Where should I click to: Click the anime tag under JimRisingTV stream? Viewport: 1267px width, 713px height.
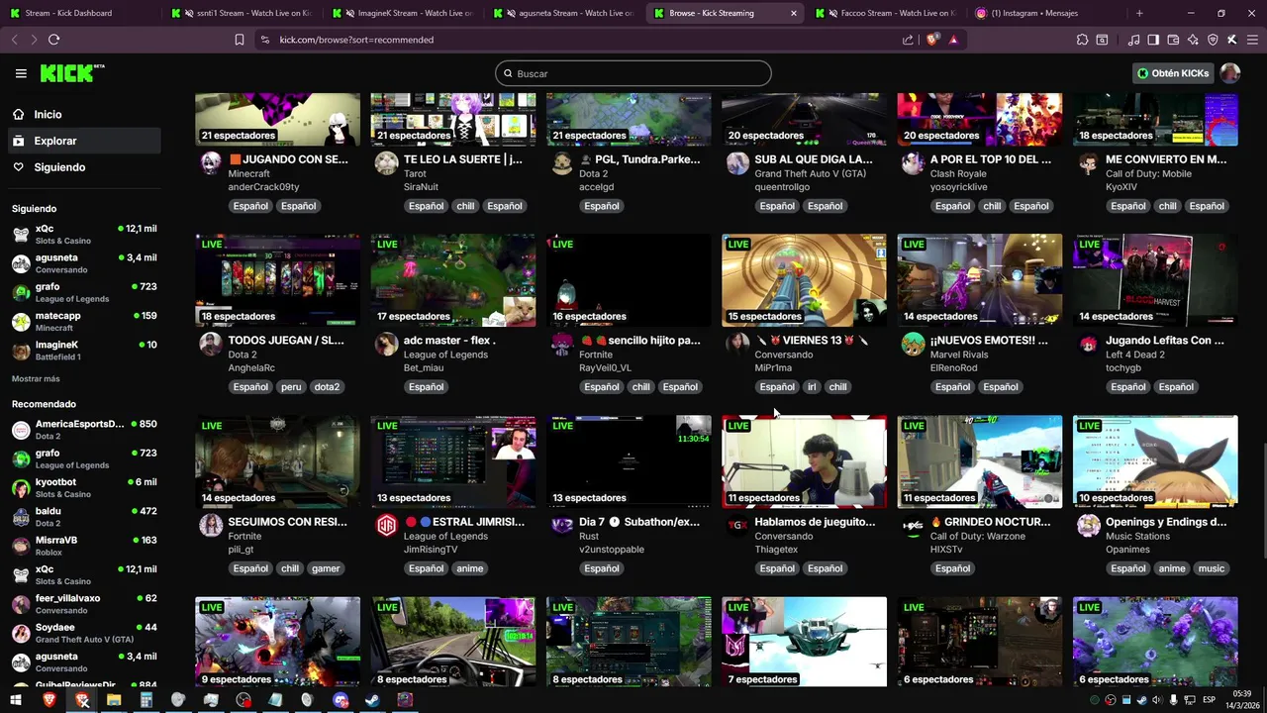[x=470, y=568]
